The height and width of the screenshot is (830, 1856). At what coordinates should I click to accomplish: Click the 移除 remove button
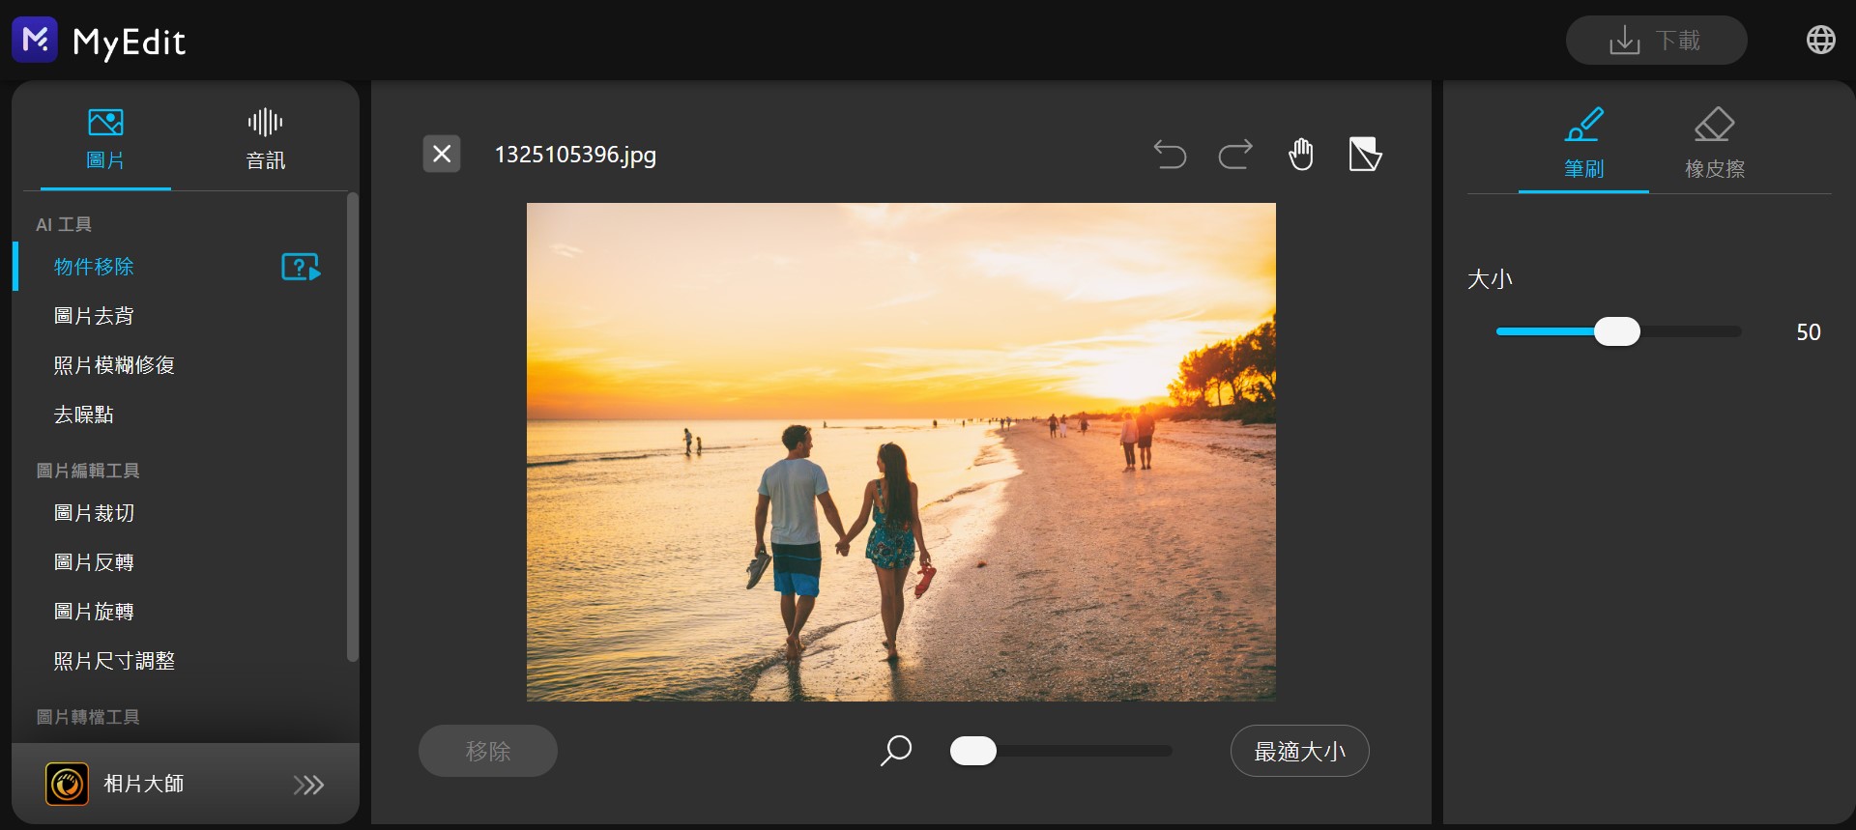[x=488, y=751]
